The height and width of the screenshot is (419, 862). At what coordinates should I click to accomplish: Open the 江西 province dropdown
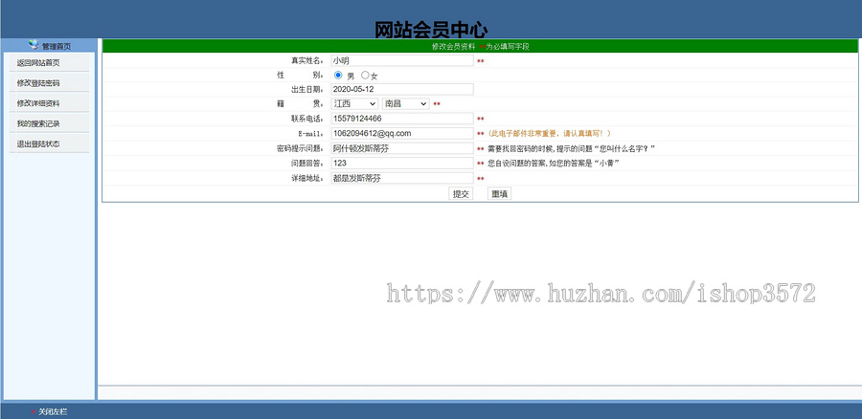point(354,103)
